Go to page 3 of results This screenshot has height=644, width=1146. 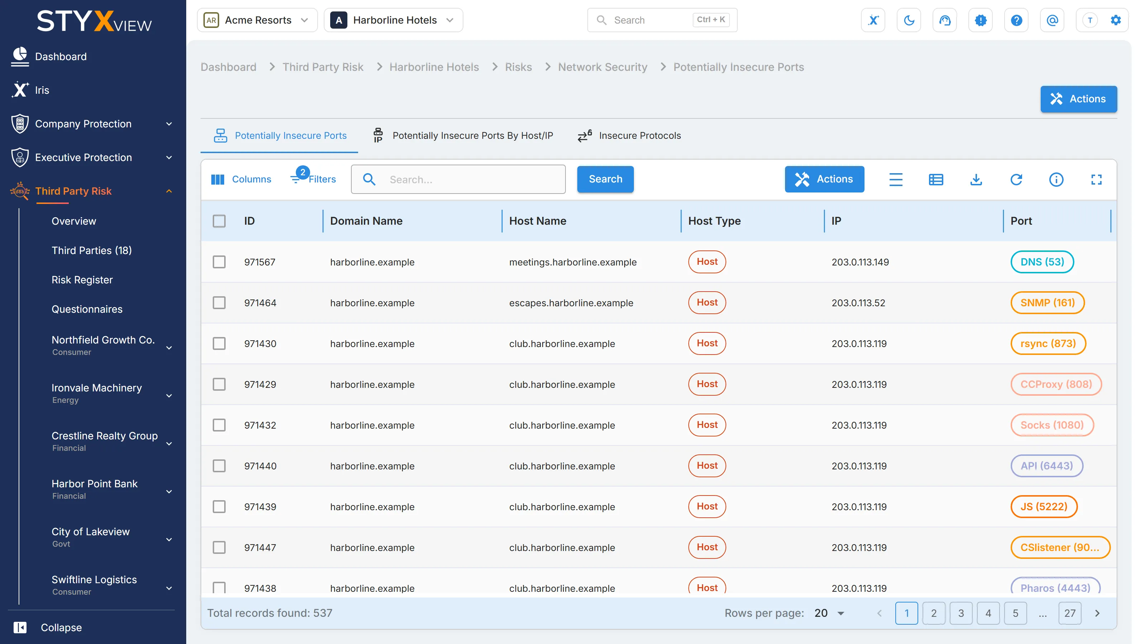961,613
